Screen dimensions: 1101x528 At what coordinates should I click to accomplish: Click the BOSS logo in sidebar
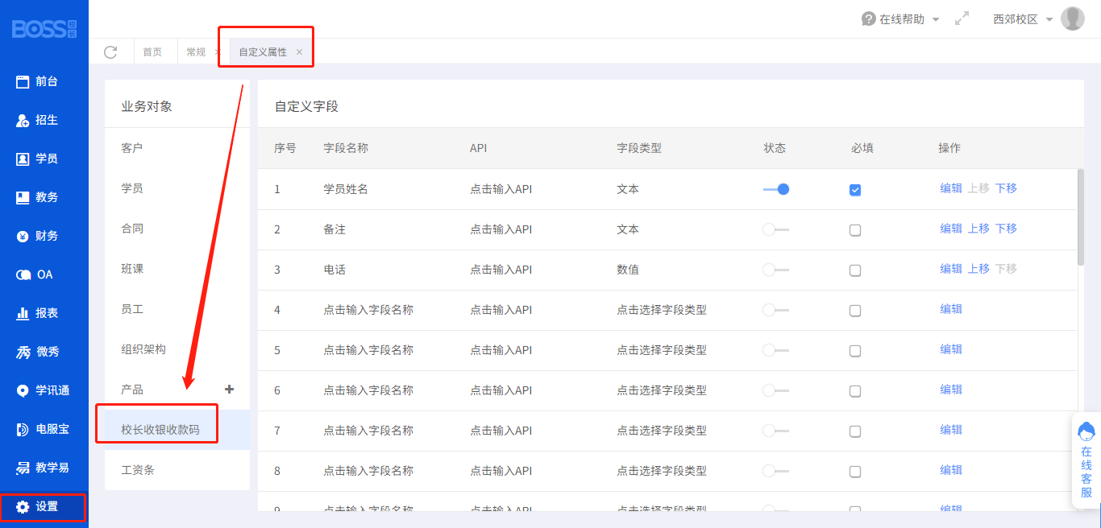pyautogui.click(x=44, y=29)
